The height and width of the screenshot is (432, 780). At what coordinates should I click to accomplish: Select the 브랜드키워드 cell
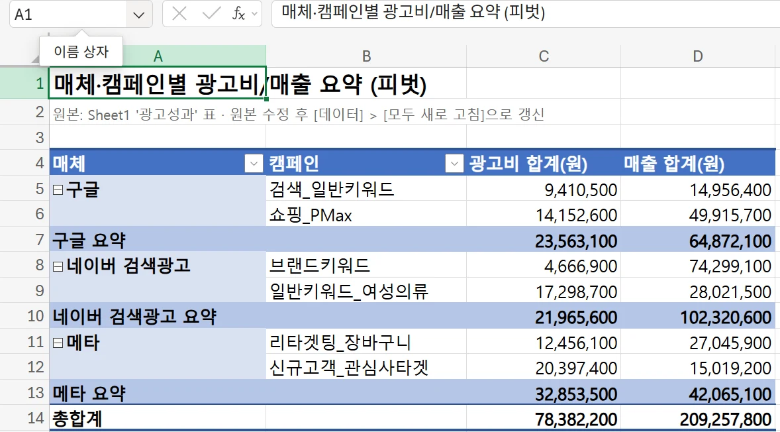pyautogui.click(x=366, y=265)
